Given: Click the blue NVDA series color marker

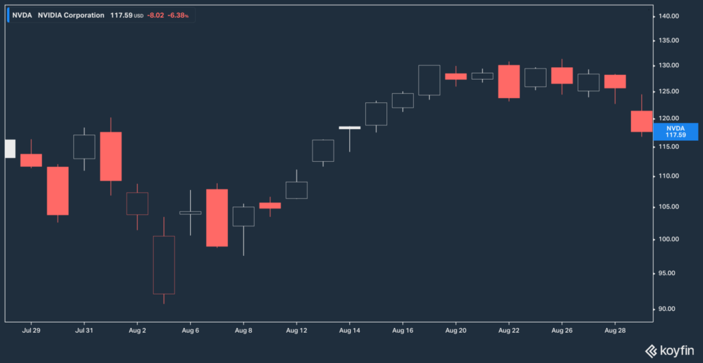Looking at the screenshot, I should pyautogui.click(x=8, y=14).
